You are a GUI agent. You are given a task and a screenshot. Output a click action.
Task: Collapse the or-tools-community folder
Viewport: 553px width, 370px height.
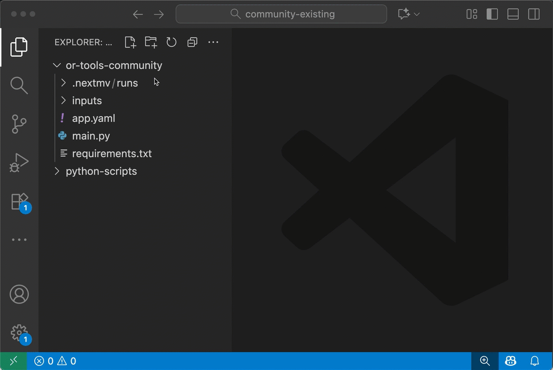[x=135, y=65]
